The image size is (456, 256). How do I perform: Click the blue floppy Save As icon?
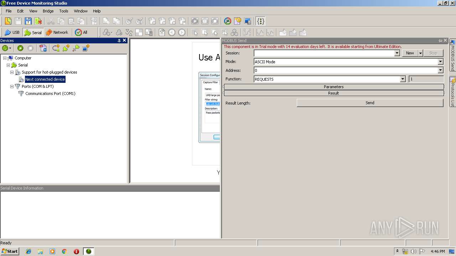(x=28, y=21)
